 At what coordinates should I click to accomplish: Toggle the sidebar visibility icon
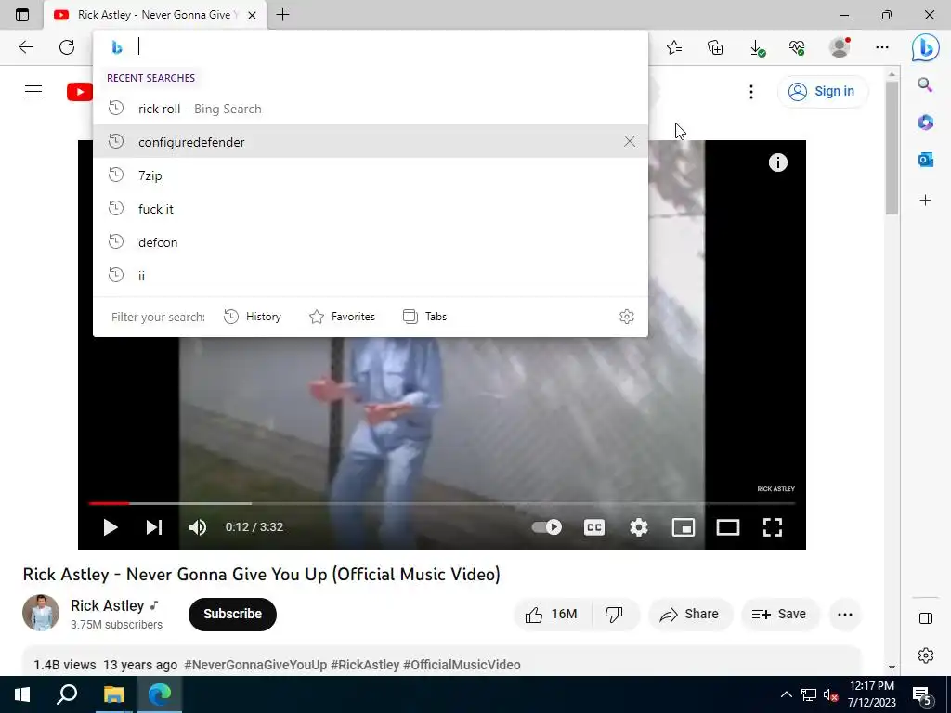coord(926,618)
